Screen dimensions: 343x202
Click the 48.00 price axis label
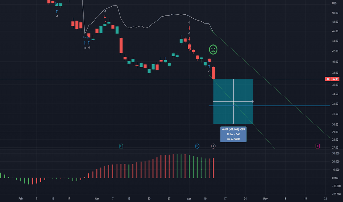pos(335,22)
